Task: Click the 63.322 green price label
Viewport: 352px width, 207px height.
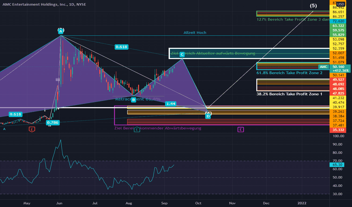Action: pyautogui.click(x=338, y=26)
